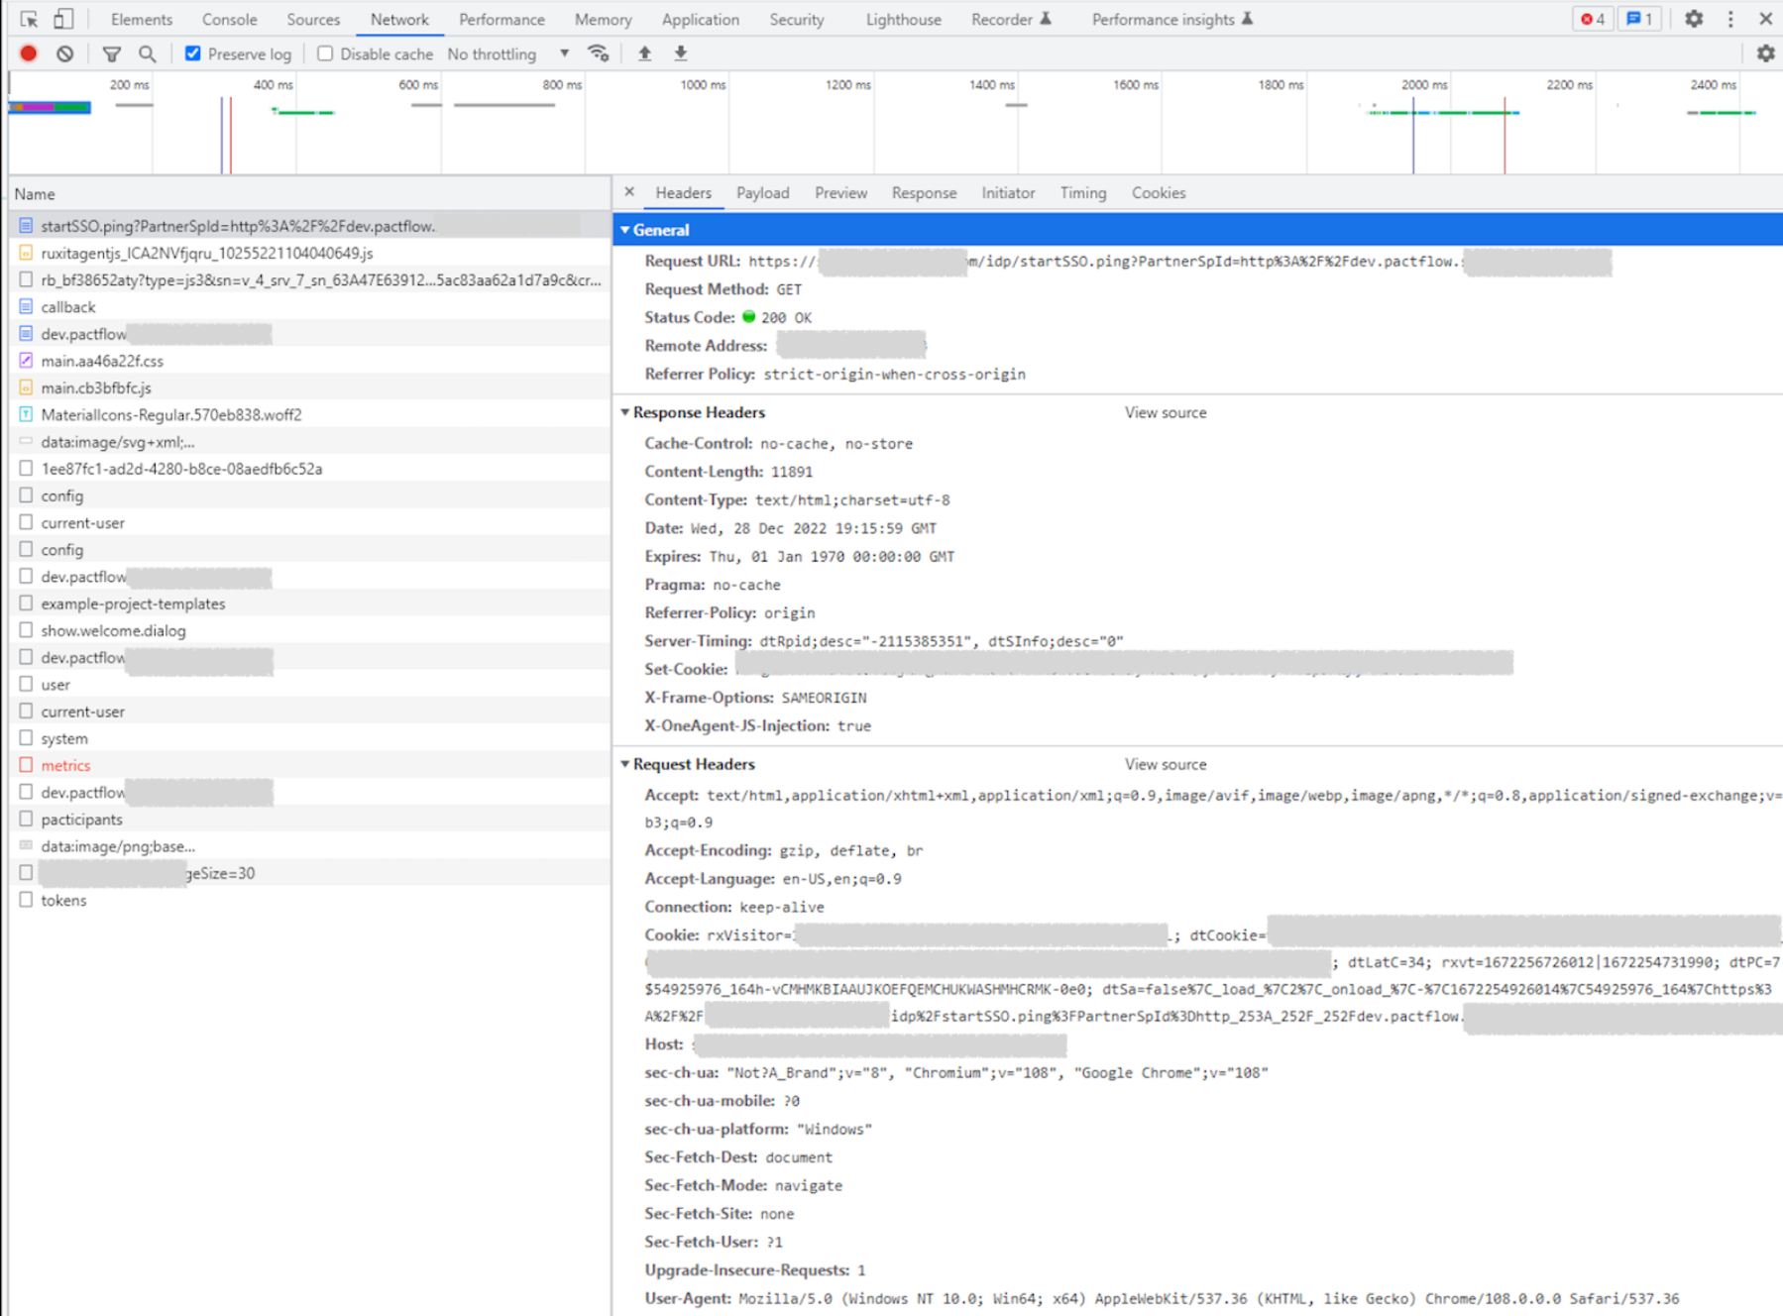Click the Name column header

[310, 194]
